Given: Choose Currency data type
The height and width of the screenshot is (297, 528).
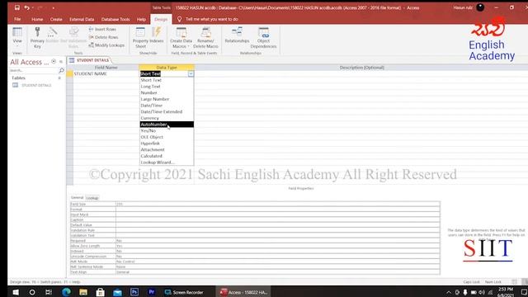Looking at the screenshot, I should (x=167, y=118).
